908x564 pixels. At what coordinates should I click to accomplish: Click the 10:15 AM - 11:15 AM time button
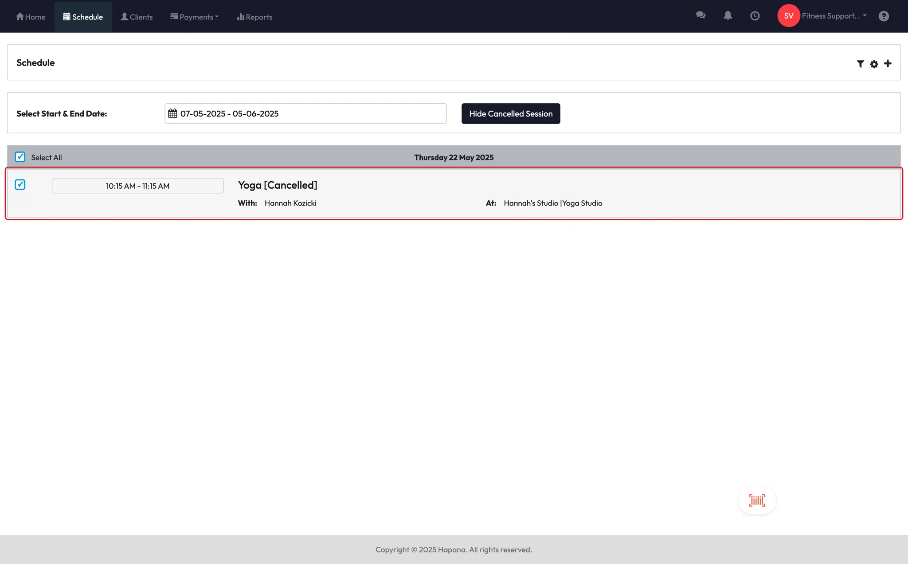(x=137, y=186)
